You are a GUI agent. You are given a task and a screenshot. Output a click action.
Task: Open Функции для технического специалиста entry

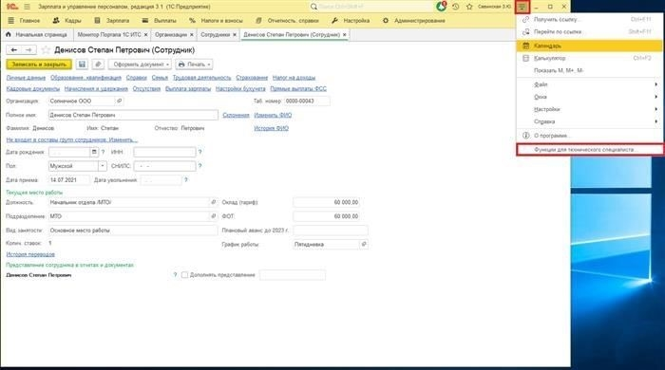(x=590, y=150)
